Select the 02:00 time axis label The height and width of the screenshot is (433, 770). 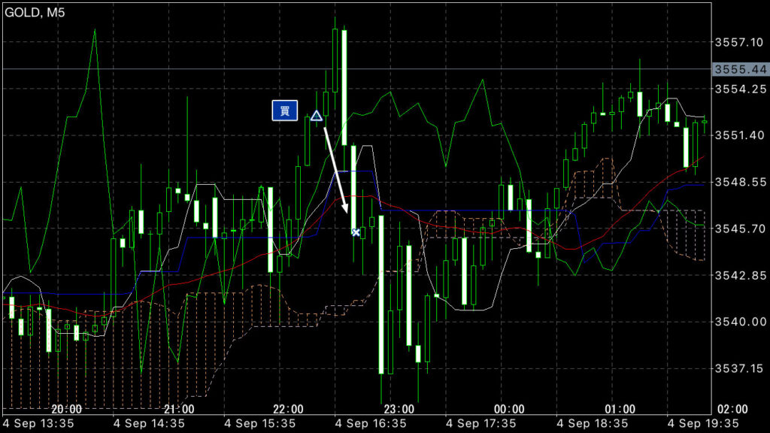pyautogui.click(x=732, y=409)
